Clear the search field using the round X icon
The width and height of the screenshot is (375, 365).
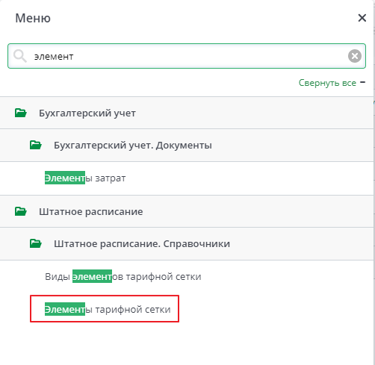point(355,56)
